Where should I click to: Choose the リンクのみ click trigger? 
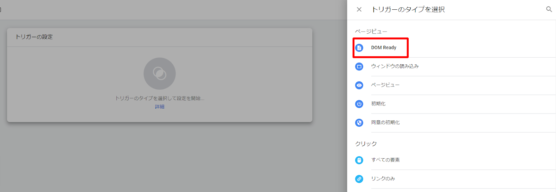383,179
